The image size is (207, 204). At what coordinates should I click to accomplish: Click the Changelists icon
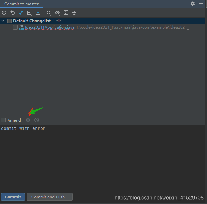coord(29,13)
